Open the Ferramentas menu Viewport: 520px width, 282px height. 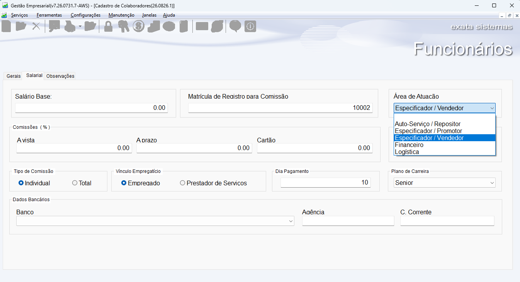coord(49,15)
